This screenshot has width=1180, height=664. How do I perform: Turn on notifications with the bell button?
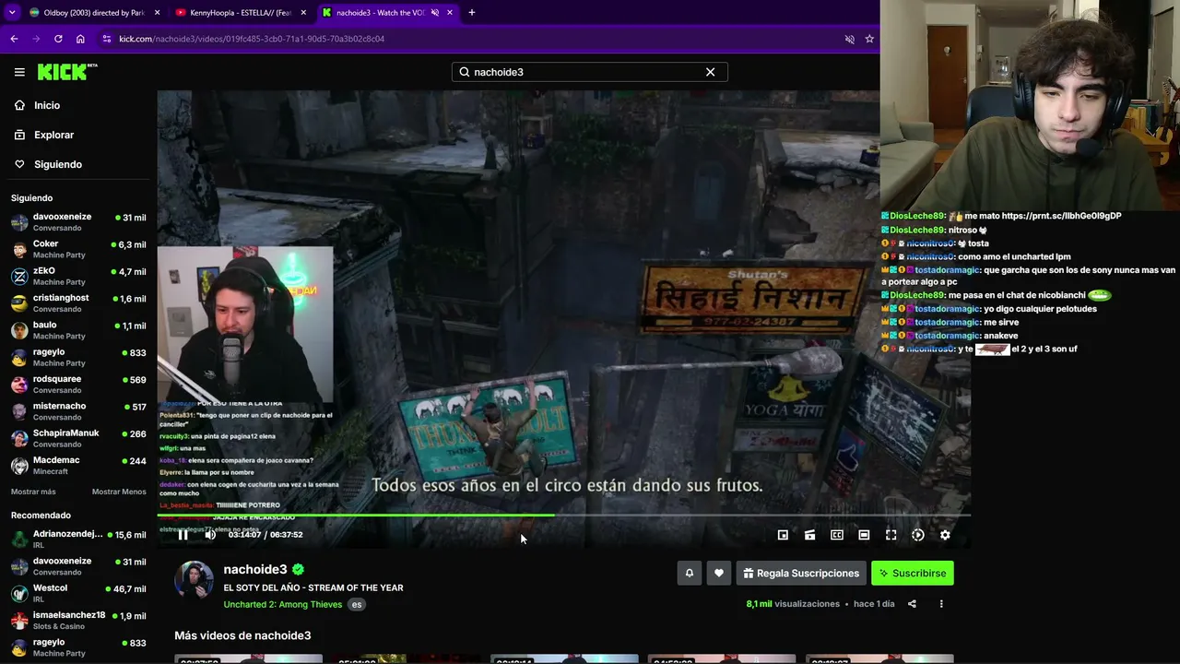coord(689,573)
